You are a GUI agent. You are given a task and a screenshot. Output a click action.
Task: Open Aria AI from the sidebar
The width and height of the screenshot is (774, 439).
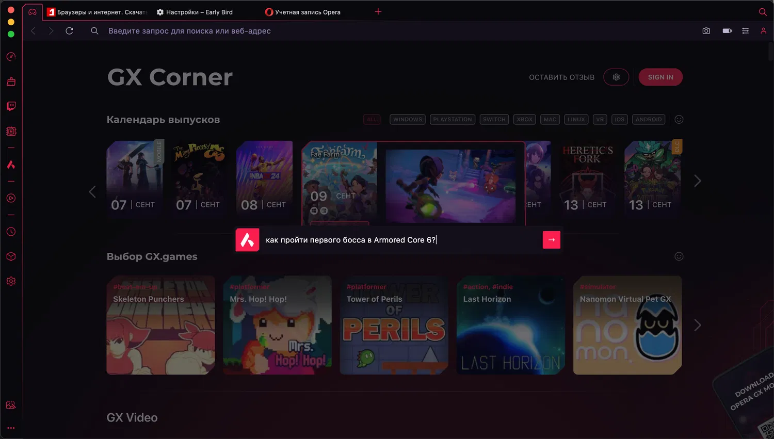[x=11, y=165]
